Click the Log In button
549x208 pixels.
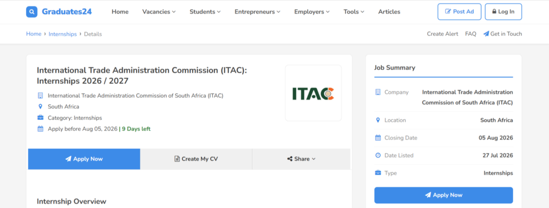(503, 12)
